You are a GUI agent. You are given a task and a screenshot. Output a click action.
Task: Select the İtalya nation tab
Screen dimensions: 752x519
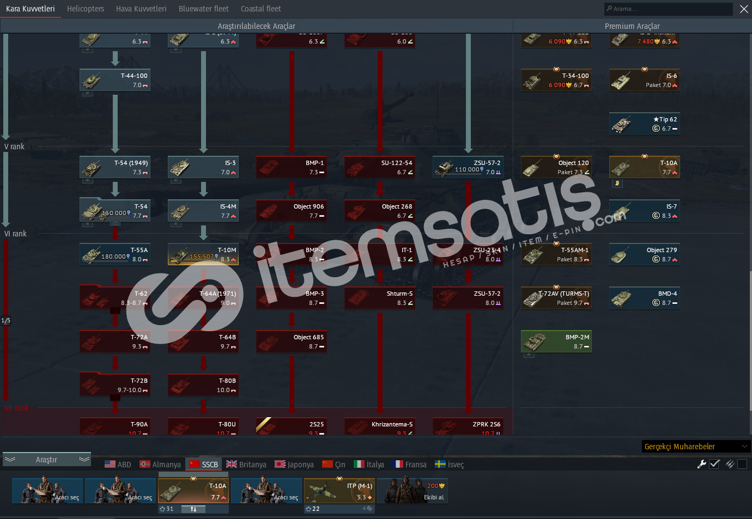click(369, 465)
